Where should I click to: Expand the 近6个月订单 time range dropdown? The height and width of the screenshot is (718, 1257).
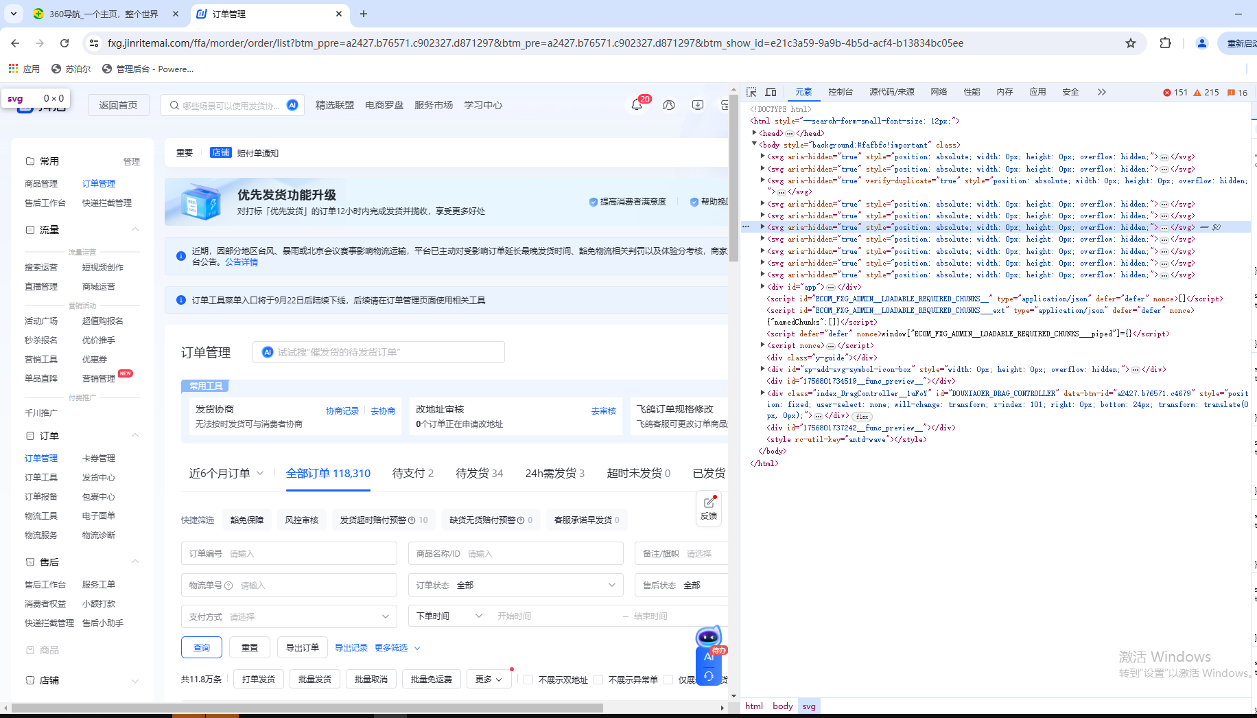pyautogui.click(x=226, y=474)
